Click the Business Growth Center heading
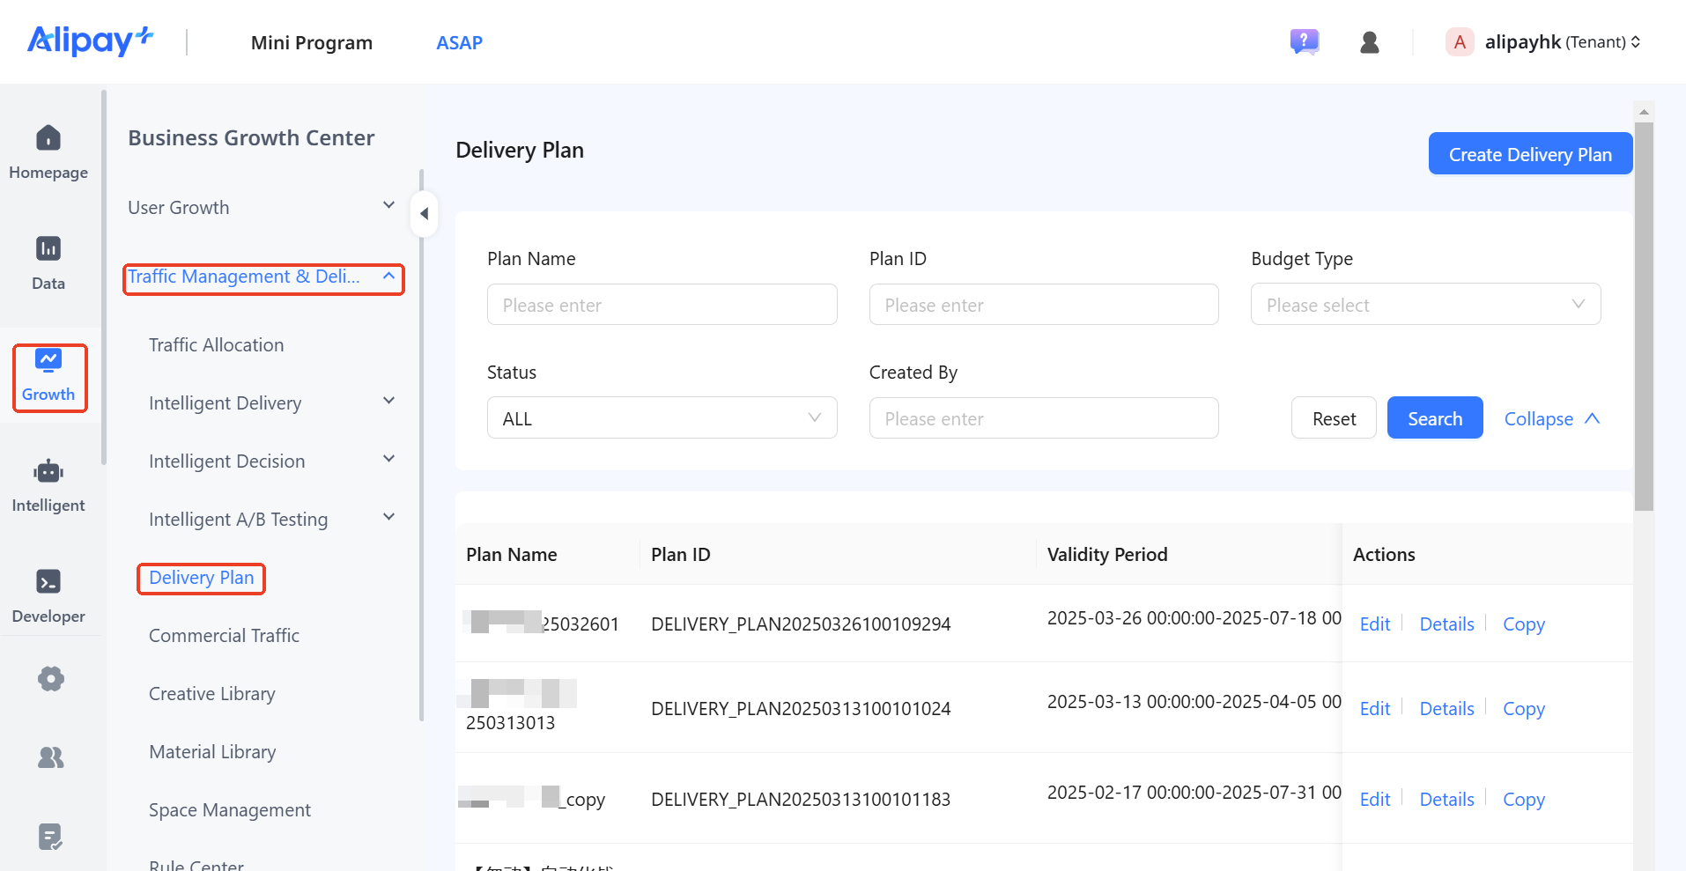The width and height of the screenshot is (1686, 871). coord(251,137)
